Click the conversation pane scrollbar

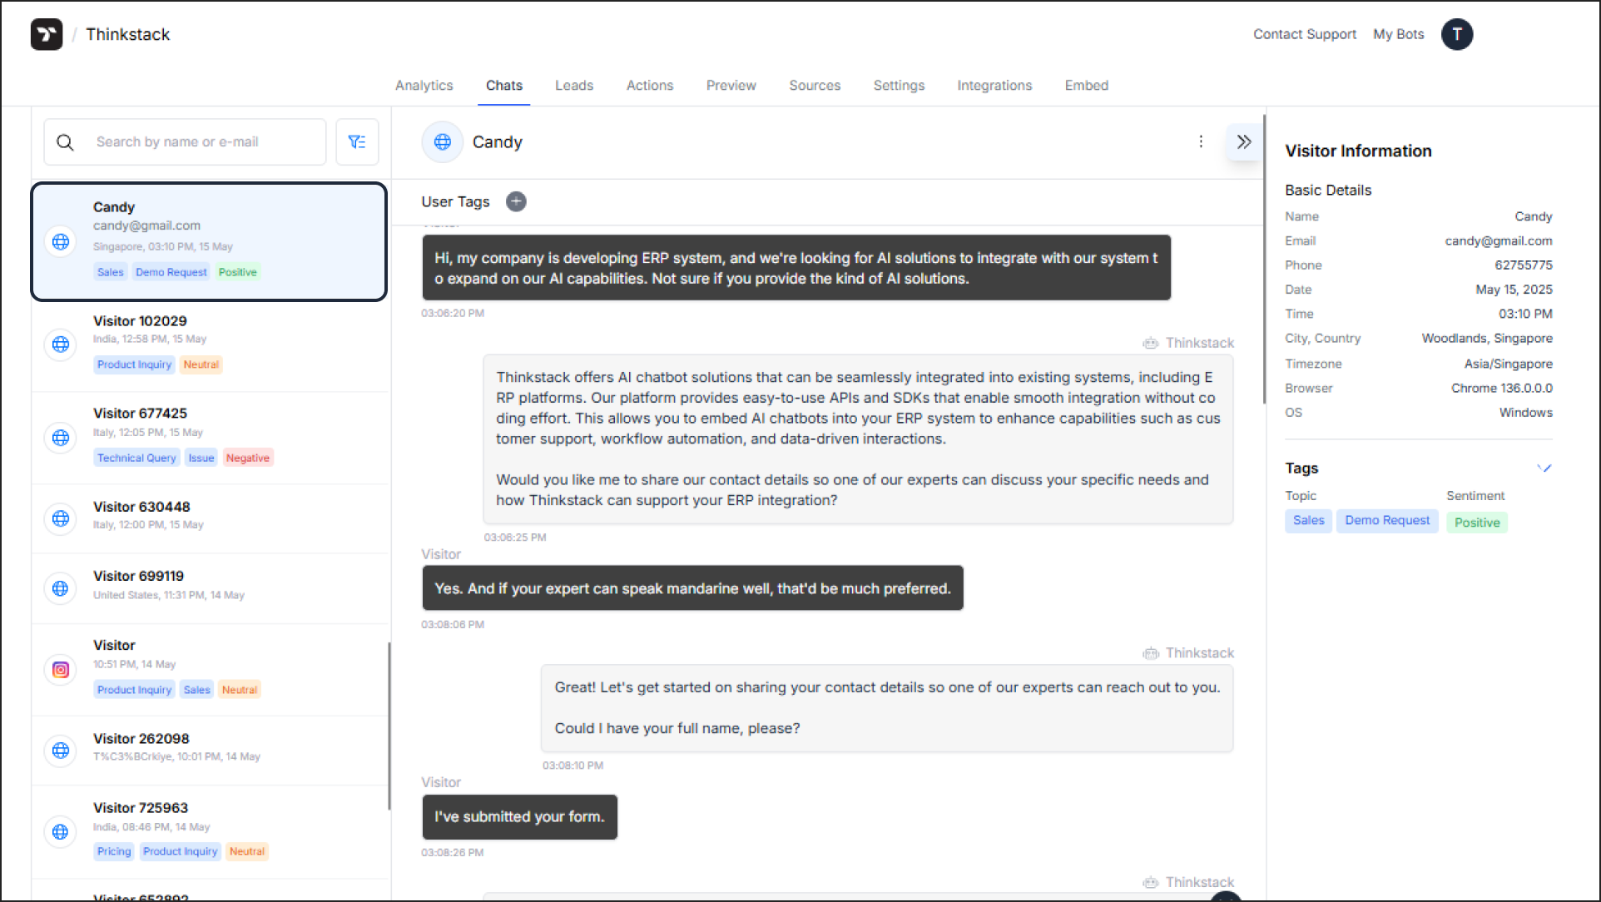tap(1264, 260)
